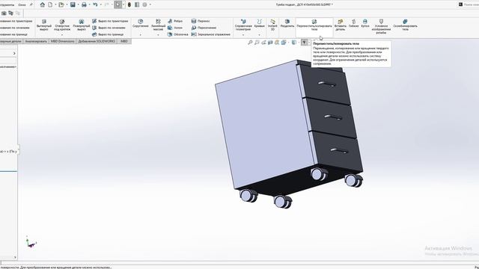Screen dimensions: 479x269
Task: Expand dropdown arrow beside Open icon
Action: click(x=67, y=4)
